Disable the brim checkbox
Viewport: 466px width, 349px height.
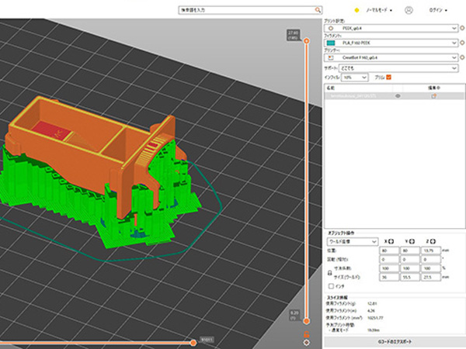(x=388, y=77)
